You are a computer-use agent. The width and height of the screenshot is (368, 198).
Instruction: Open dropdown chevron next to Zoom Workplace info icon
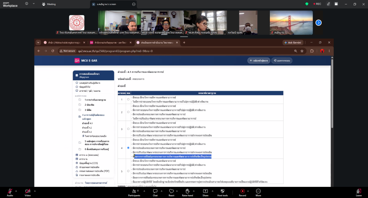(x=33, y=4)
